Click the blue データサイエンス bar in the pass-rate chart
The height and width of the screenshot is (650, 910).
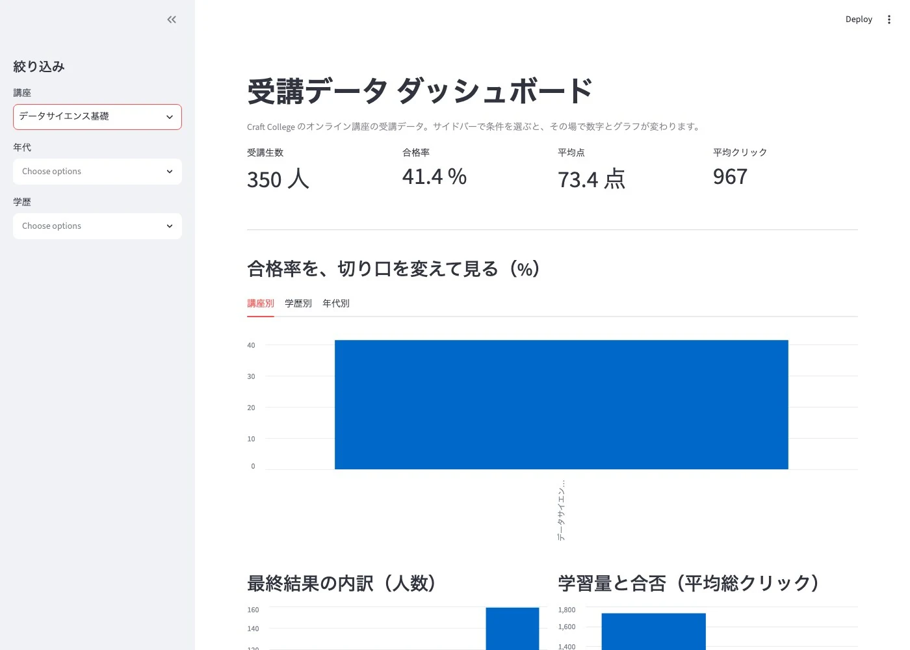coord(562,404)
